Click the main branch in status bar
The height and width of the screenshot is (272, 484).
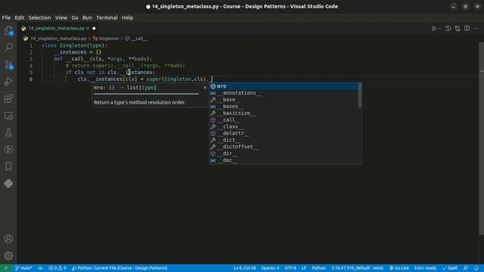click(23, 268)
